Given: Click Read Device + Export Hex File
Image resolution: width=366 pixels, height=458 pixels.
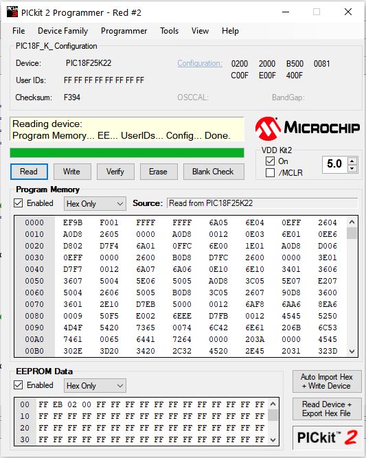Looking at the screenshot, I should click(327, 409).
